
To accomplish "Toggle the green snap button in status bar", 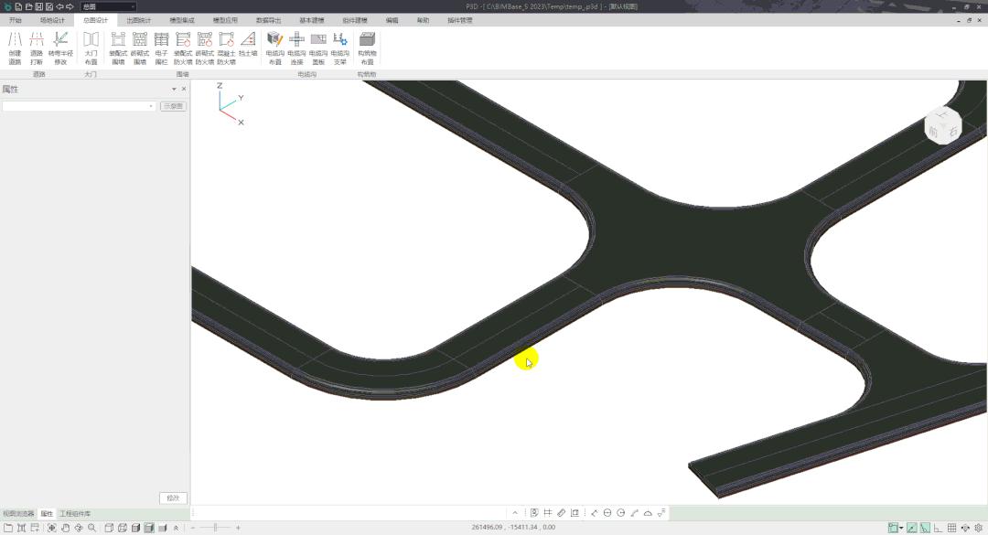I will (911, 528).
